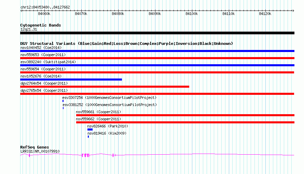This screenshot has width=304, height=174.
Task: Click the red nsv559662 loss bar
Action: coord(185,122)
